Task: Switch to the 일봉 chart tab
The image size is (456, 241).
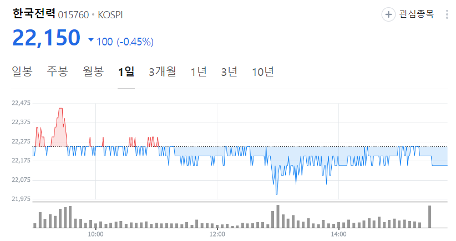Action: [22, 71]
